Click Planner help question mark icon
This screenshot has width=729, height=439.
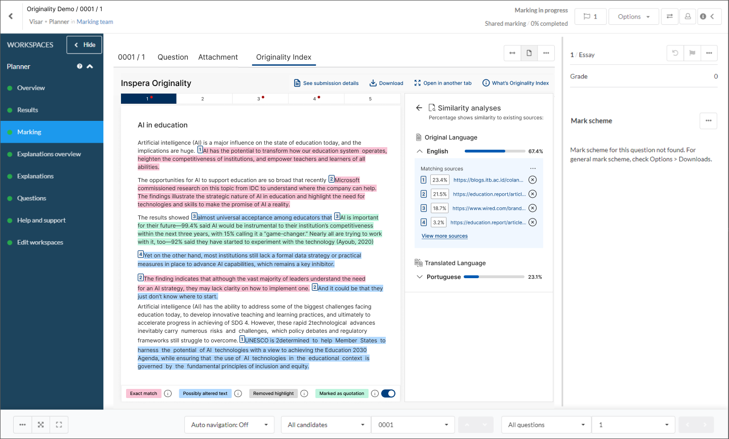point(79,66)
